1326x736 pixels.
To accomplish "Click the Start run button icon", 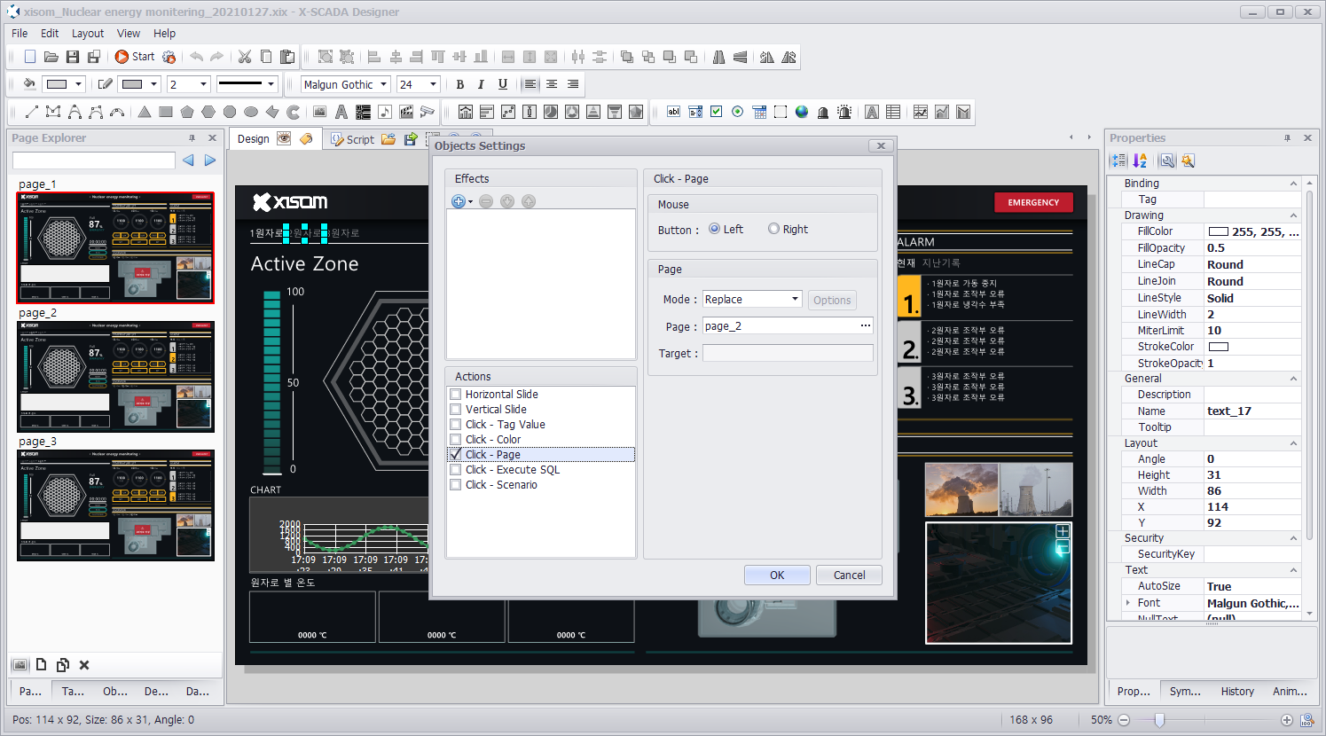I will pos(122,57).
